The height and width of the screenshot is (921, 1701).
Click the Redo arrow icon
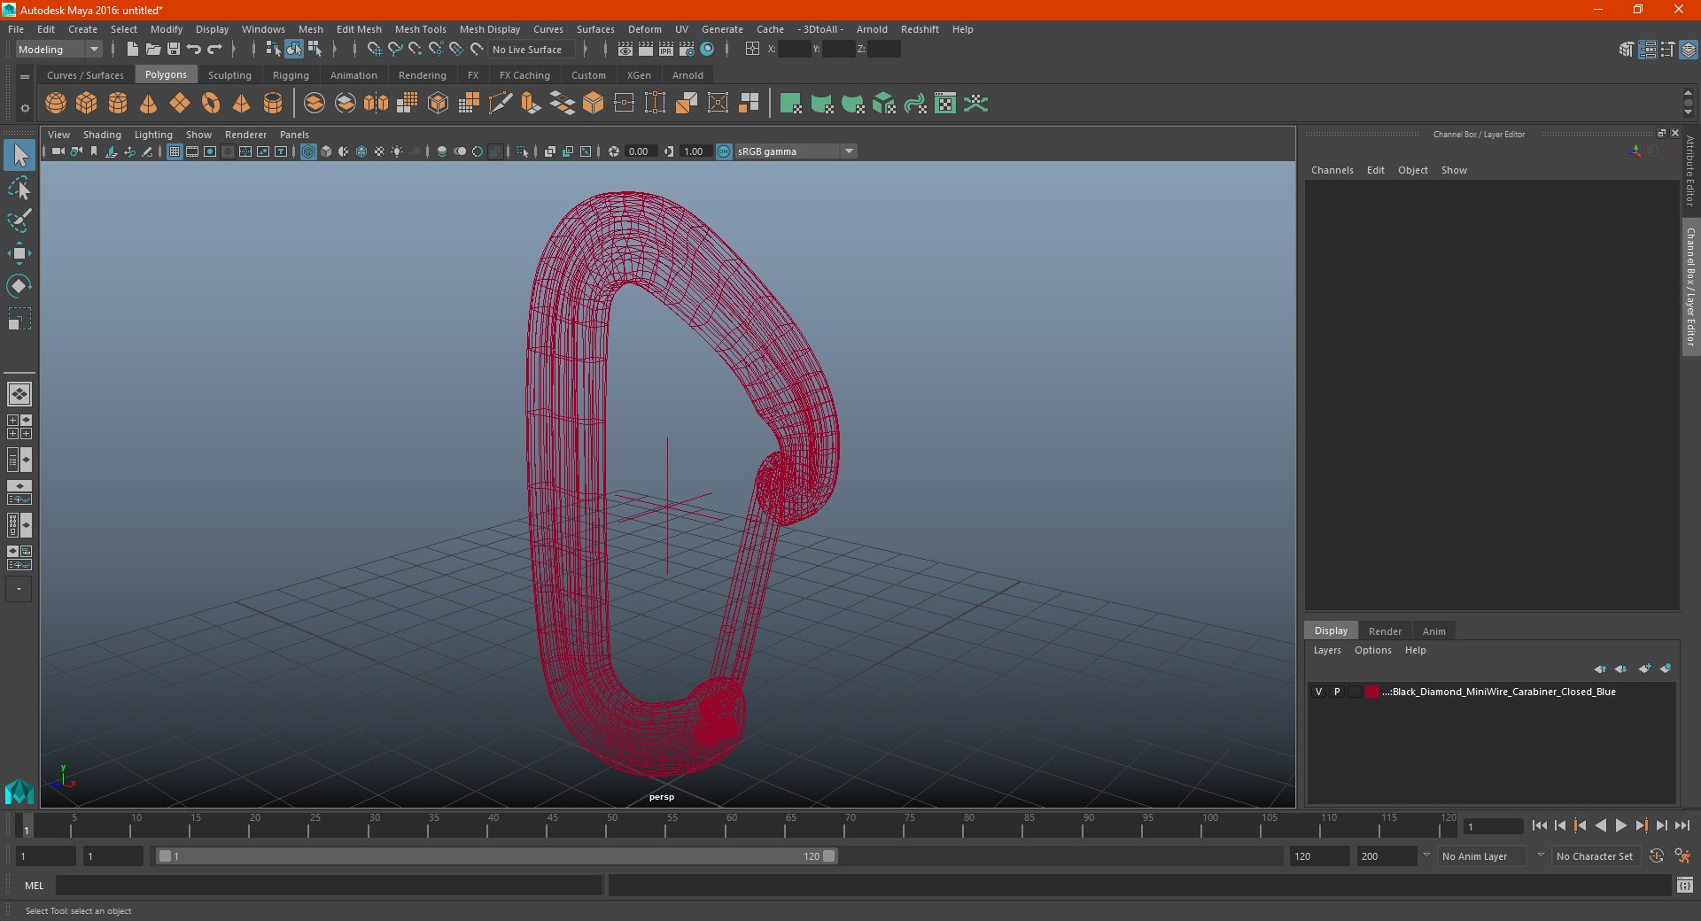click(x=214, y=50)
